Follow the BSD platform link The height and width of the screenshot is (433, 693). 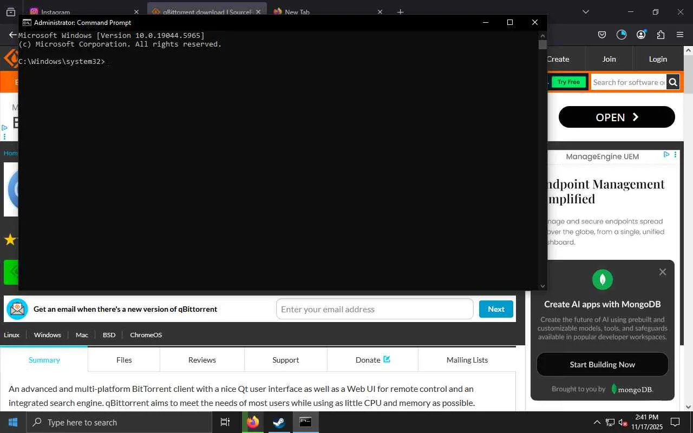point(109,335)
